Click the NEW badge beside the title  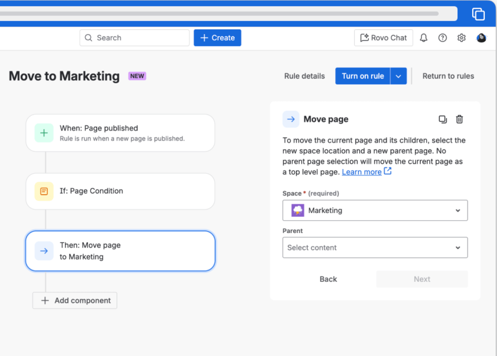pos(137,76)
